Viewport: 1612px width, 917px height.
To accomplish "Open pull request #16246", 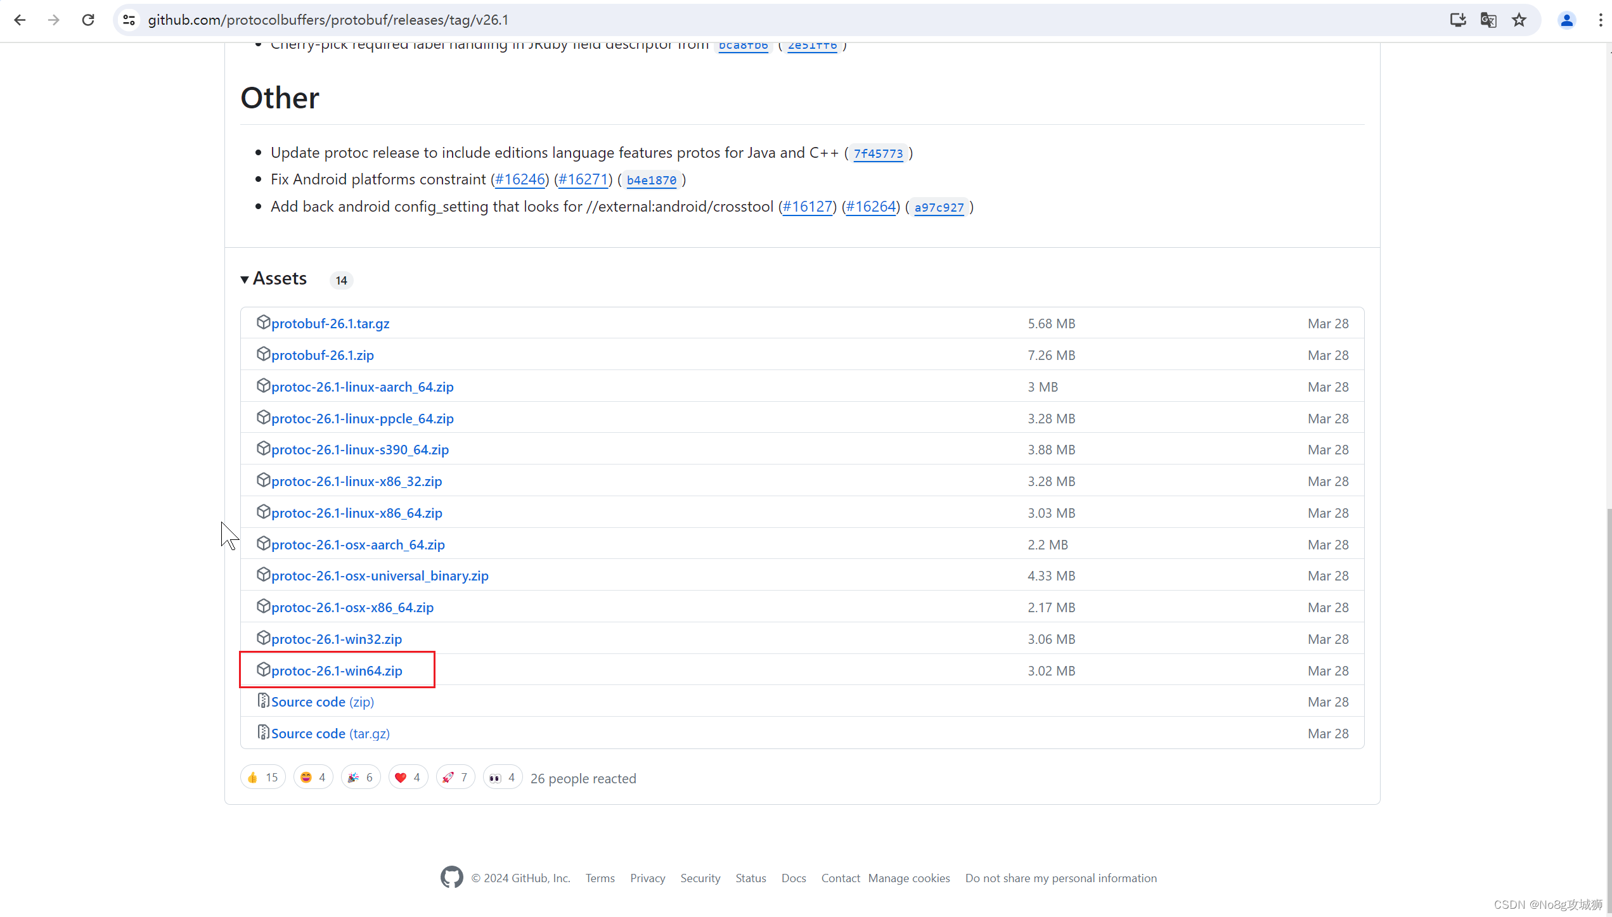I will click(520, 179).
